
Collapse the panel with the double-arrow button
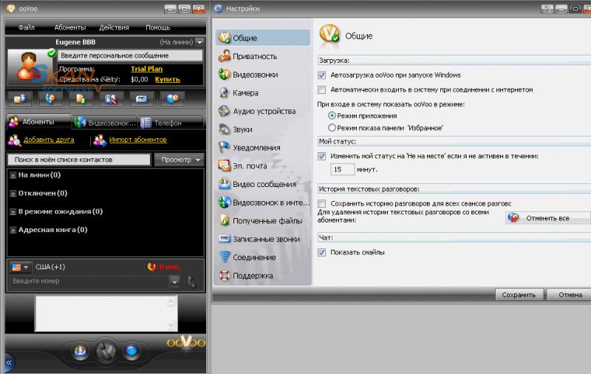click(x=9, y=363)
